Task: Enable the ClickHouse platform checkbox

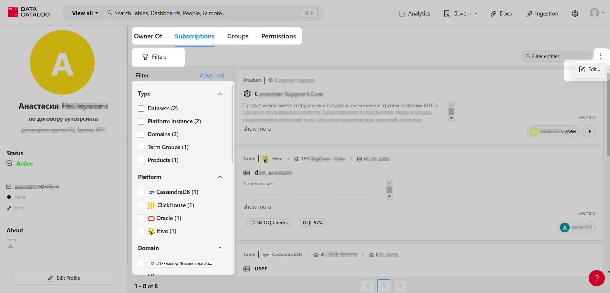Action: coord(141,205)
